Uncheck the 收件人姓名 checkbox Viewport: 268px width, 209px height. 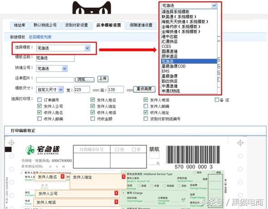point(40,112)
